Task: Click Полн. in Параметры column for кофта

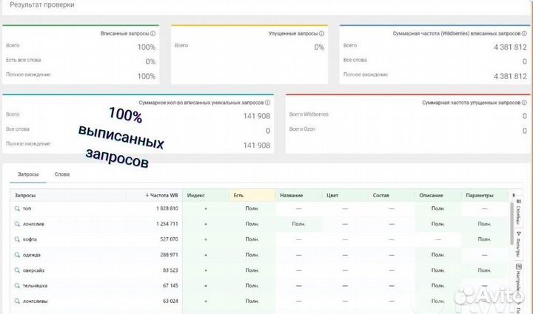Action: click(x=484, y=239)
